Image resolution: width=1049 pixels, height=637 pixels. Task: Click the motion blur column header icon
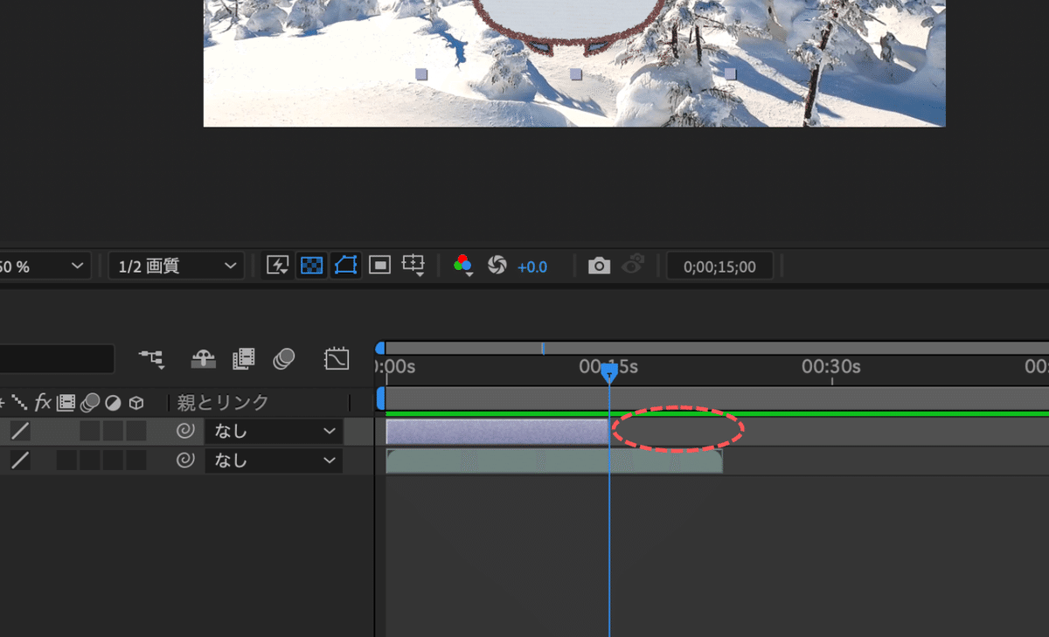click(x=89, y=403)
